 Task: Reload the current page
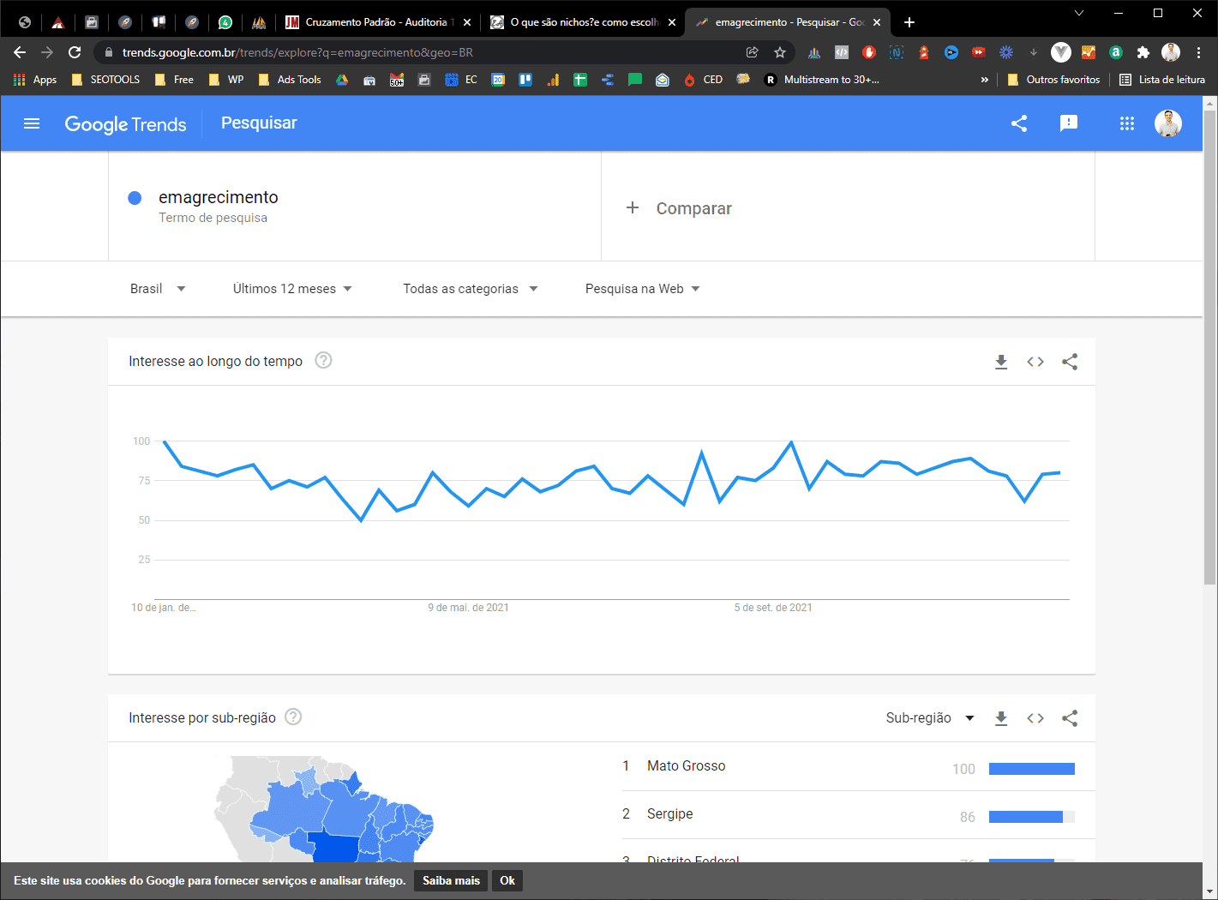[x=75, y=52]
